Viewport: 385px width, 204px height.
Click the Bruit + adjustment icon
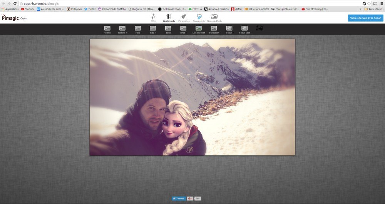point(183,28)
